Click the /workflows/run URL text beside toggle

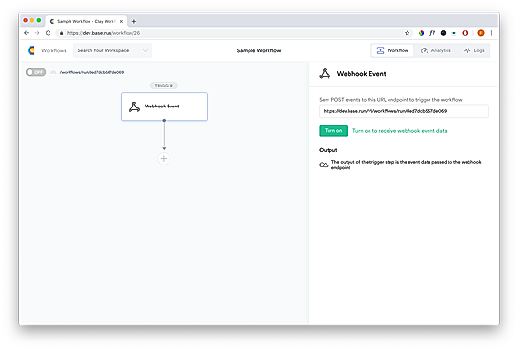pyautogui.click(x=91, y=72)
